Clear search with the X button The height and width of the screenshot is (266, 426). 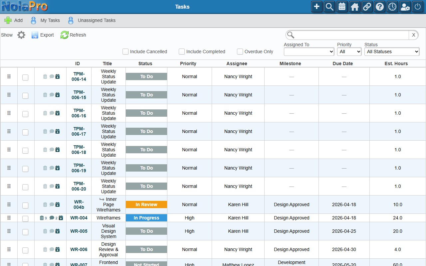[x=413, y=35]
